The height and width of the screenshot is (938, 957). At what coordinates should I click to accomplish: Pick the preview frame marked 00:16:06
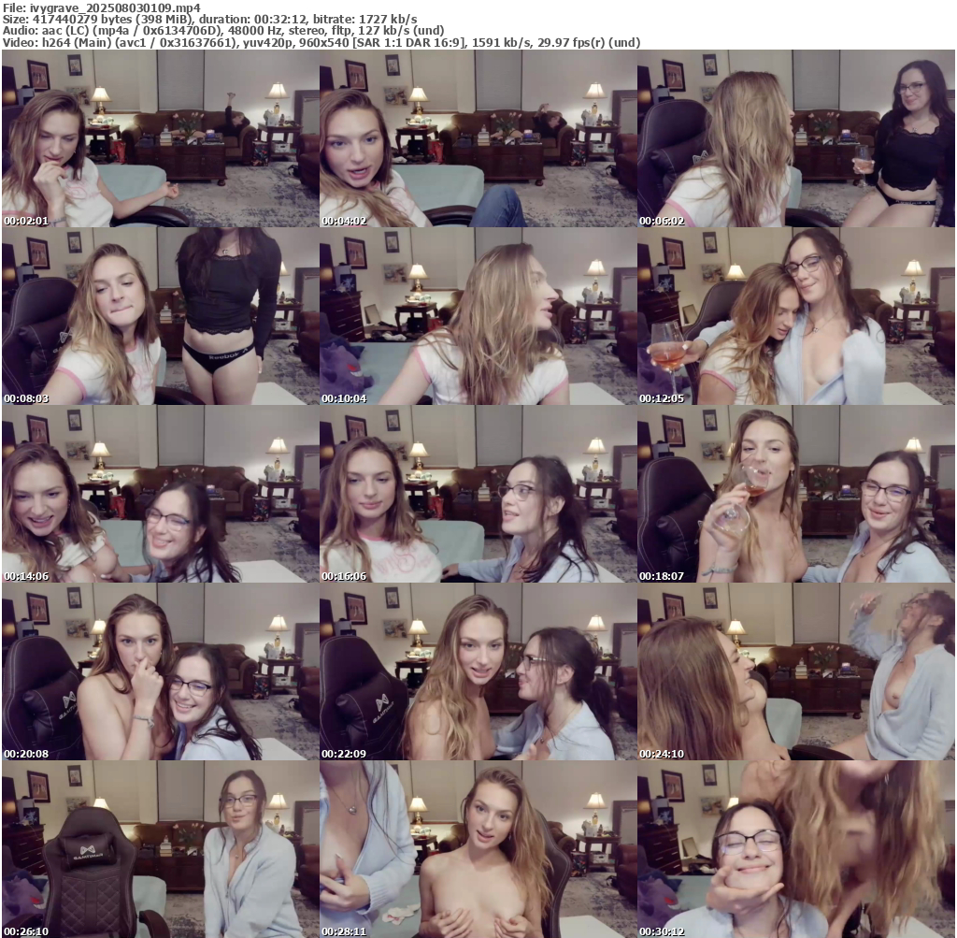(478, 494)
